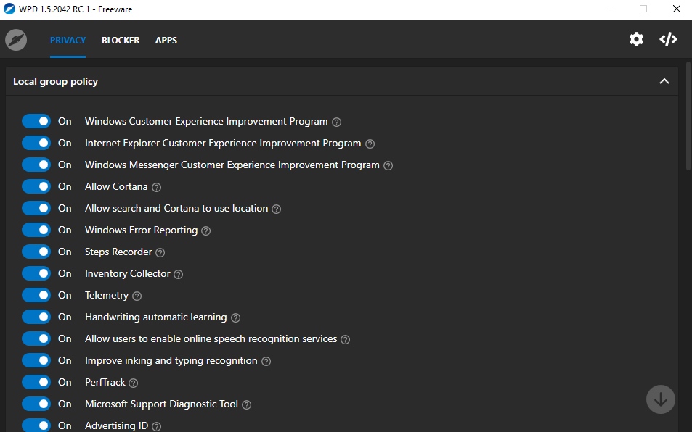Toggle the PerfTrack switch

click(x=36, y=382)
